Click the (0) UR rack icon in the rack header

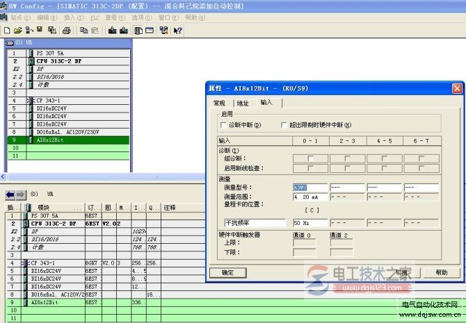(10, 43)
